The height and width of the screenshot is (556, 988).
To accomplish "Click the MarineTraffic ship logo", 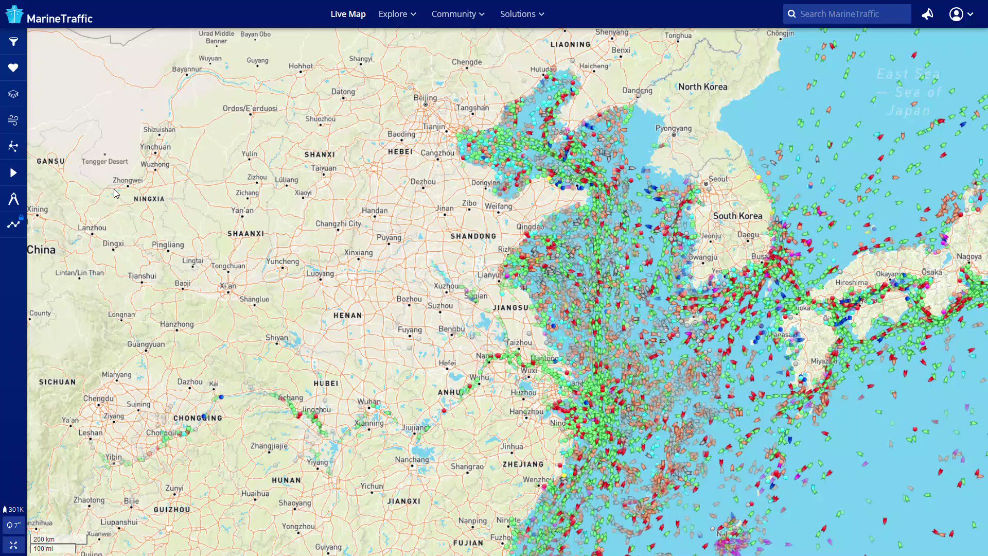I will 14,14.
